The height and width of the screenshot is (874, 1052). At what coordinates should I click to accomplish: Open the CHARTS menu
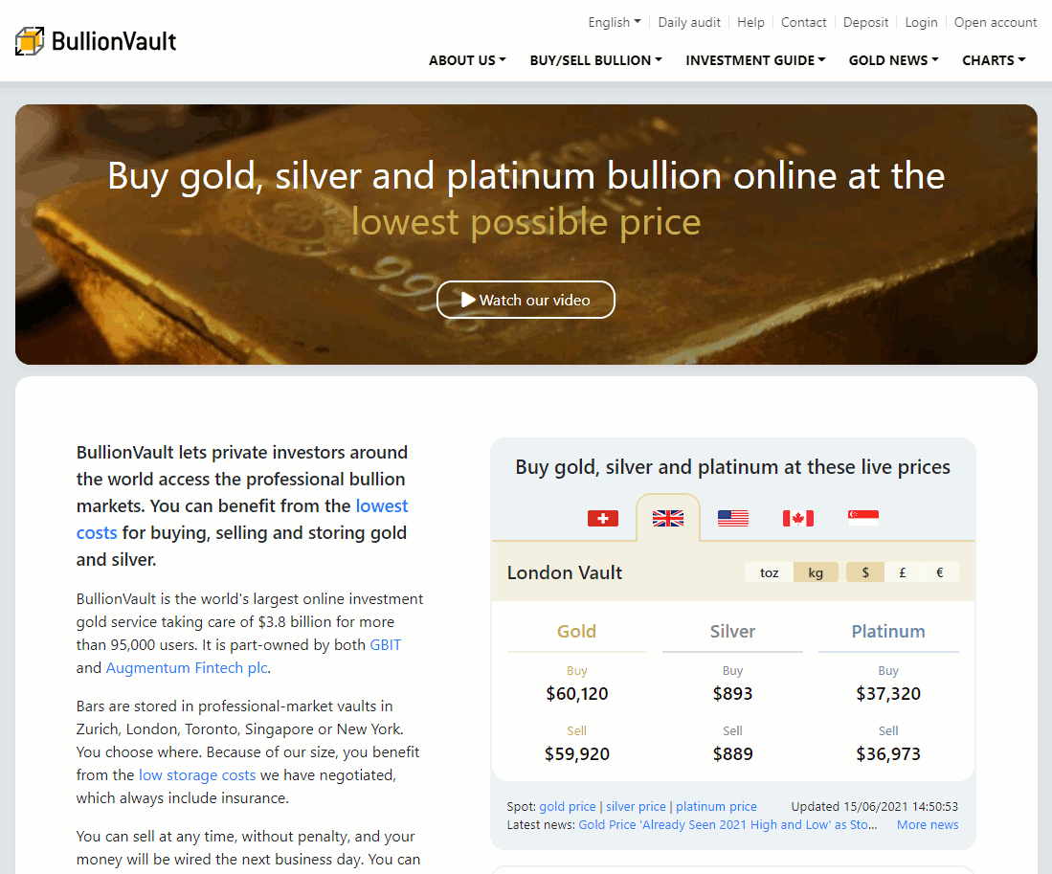click(994, 60)
